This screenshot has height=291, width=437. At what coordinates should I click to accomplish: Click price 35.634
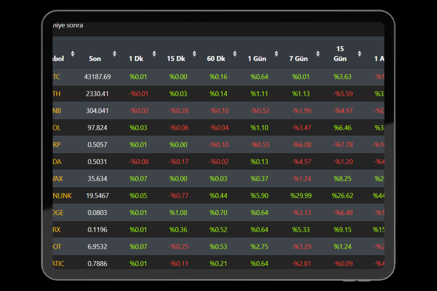97,179
